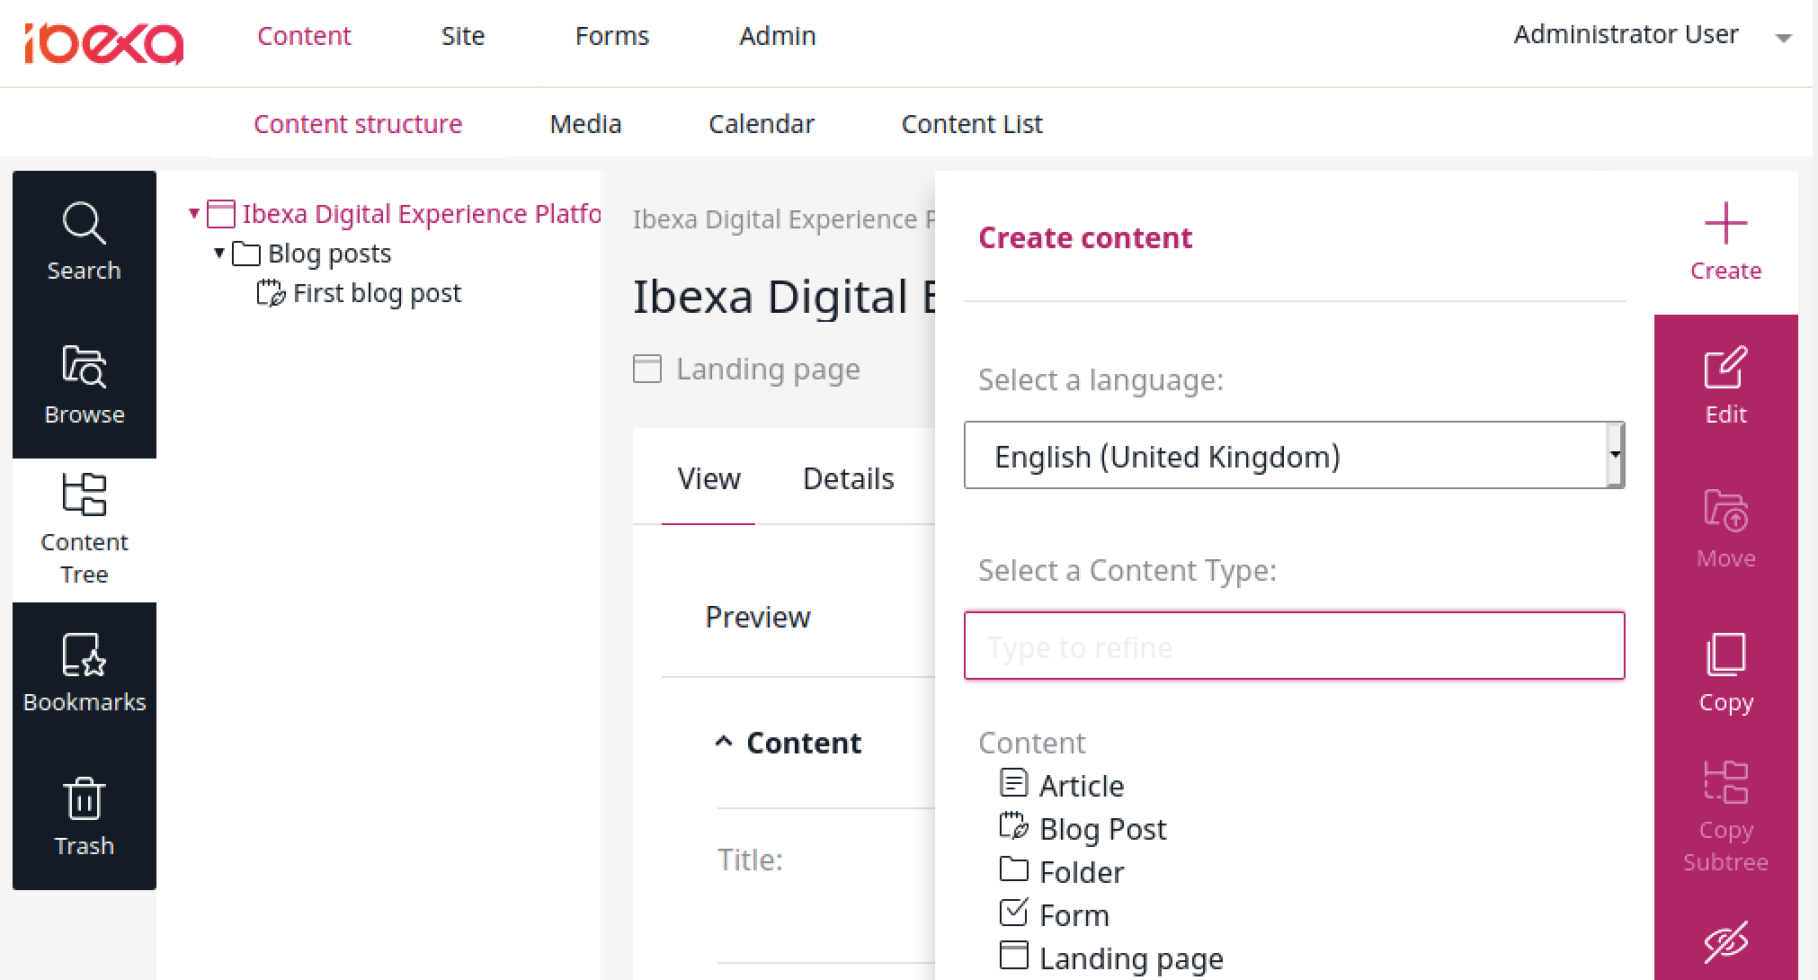
Task: Click the Ibexa Digital Experience breadcrumb link
Action: click(782, 219)
